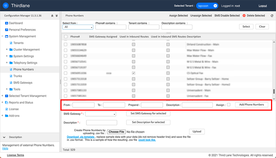This screenshot has height=158, width=276.
Task: Click the Tenants page icon
Action: pyautogui.click(x=11, y=43)
